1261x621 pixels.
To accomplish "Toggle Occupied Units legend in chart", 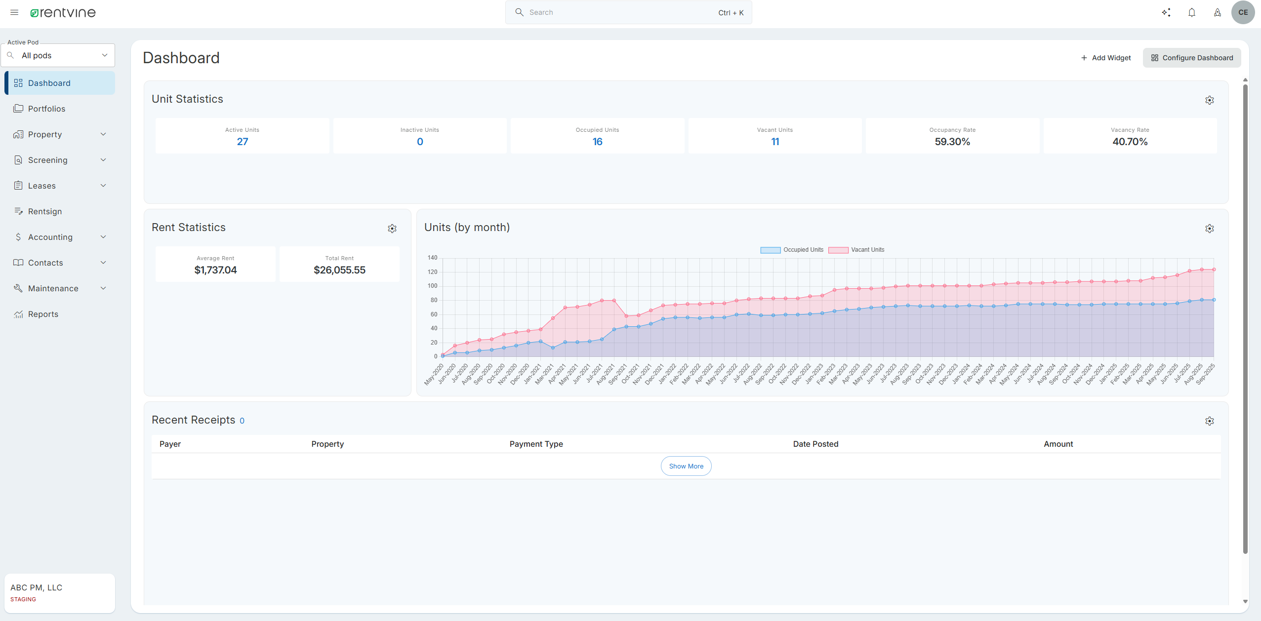I will (792, 250).
